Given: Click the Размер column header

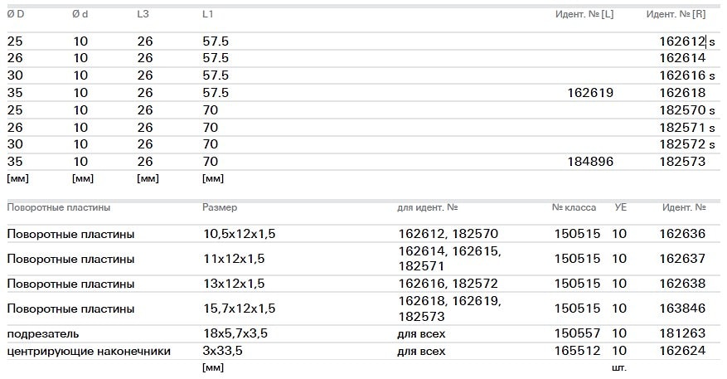Looking at the screenshot, I should (220, 207).
